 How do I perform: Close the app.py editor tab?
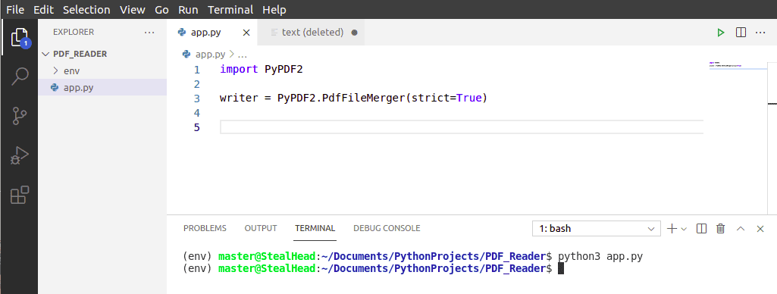(246, 33)
